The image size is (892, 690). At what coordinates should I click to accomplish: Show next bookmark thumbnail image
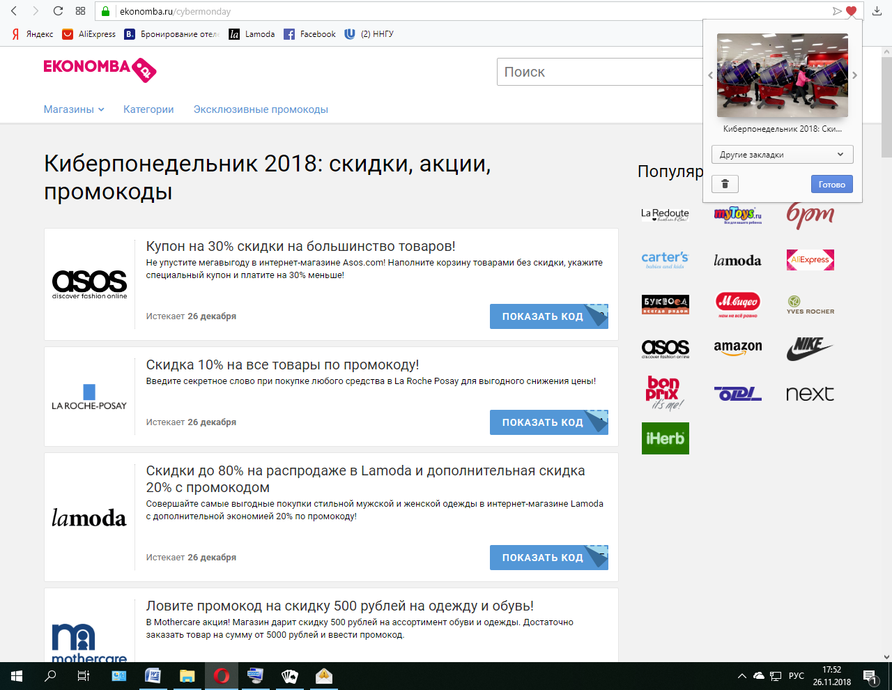click(855, 75)
